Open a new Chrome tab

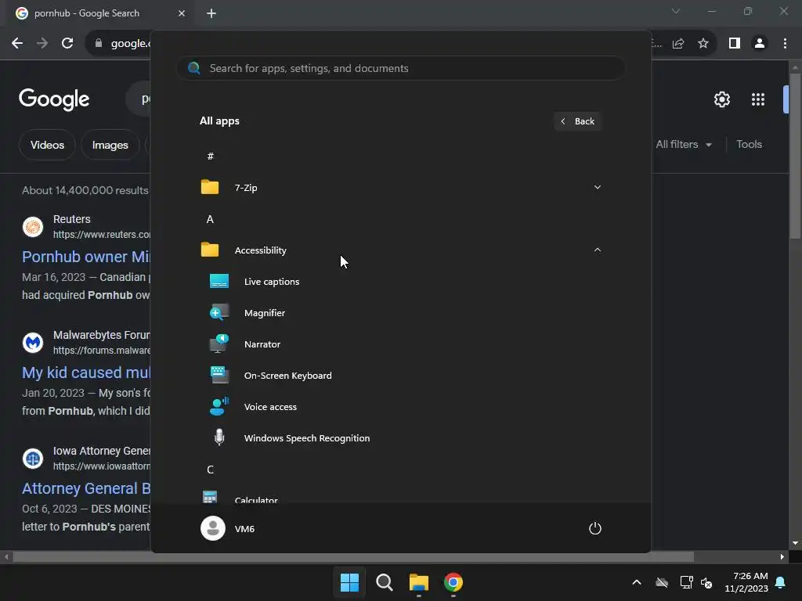click(211, 13)
